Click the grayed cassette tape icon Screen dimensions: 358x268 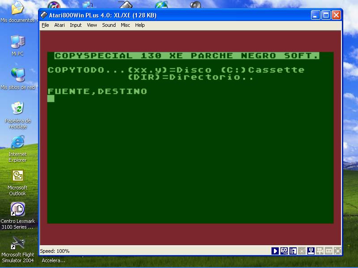pyautogui.click(x=328, y=251)
